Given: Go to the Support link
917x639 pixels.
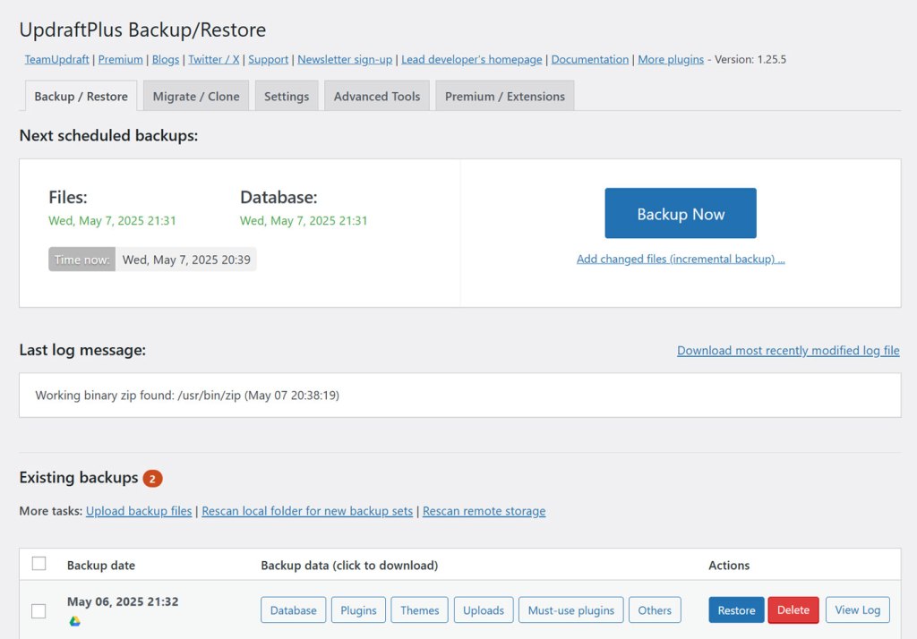Looking at the screenshot, I should coord(269,60).
